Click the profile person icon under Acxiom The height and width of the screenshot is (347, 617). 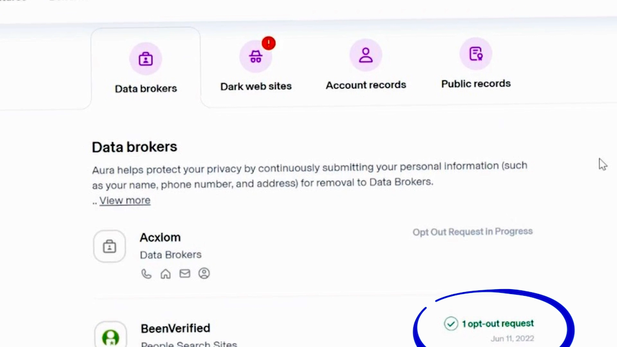[x=204, y=274]
